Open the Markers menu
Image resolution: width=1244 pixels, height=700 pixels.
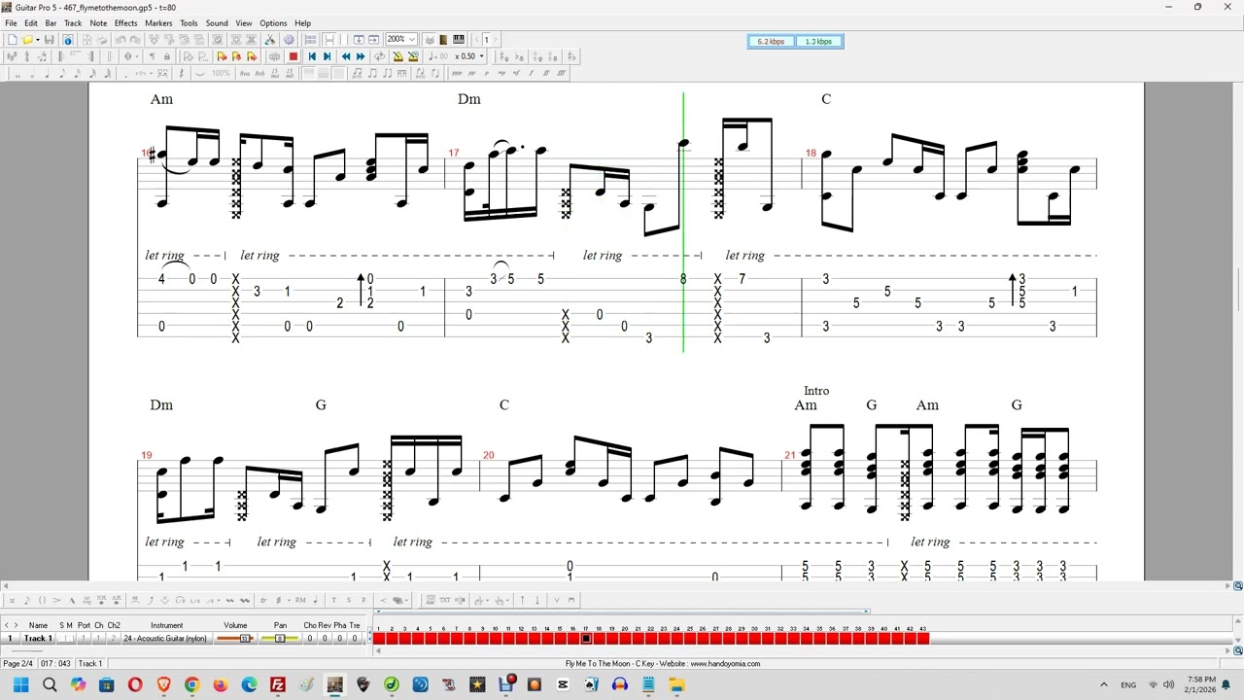point(158,23)
